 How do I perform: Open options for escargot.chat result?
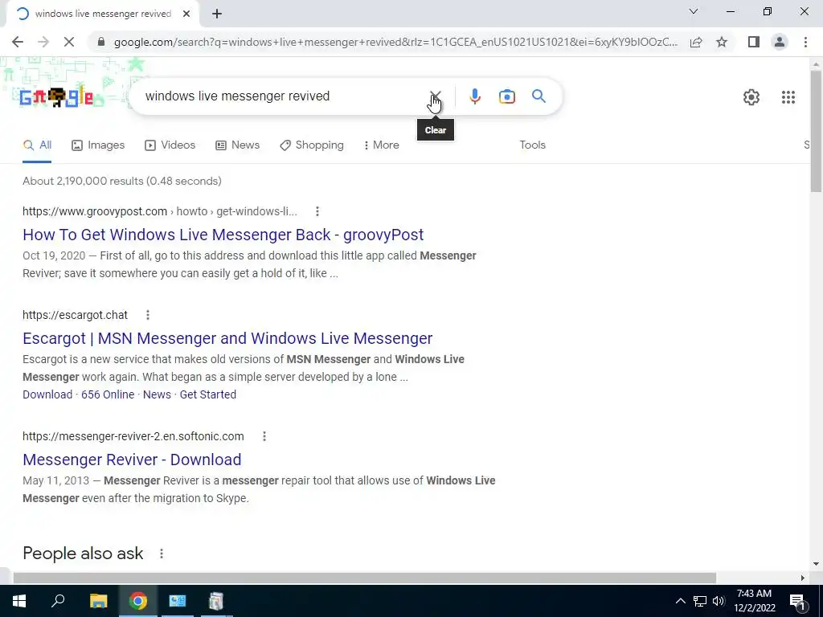pyautogui.click(x=148, y=315)
